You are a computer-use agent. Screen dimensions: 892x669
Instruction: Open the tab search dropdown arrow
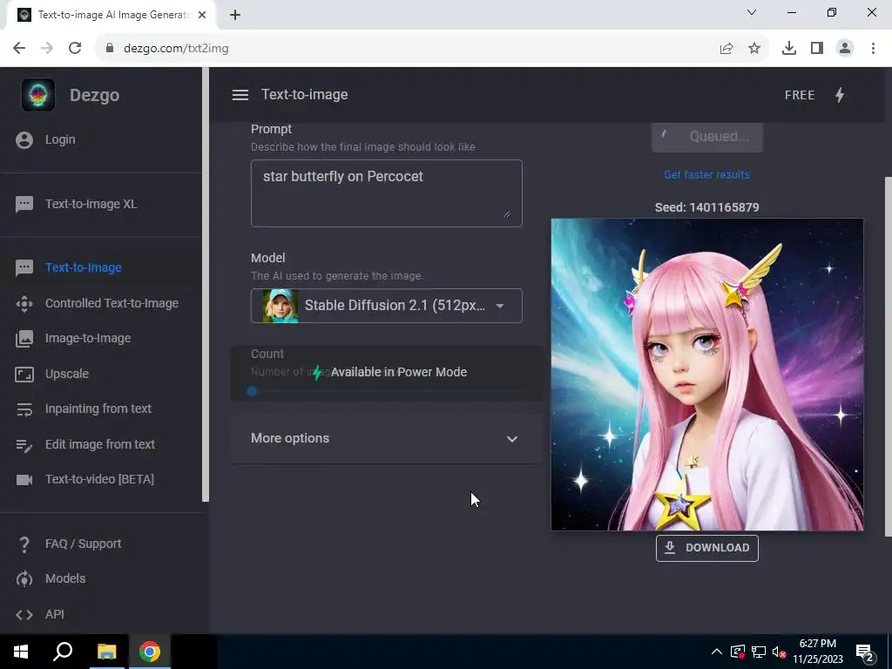[x=752, y=12]
